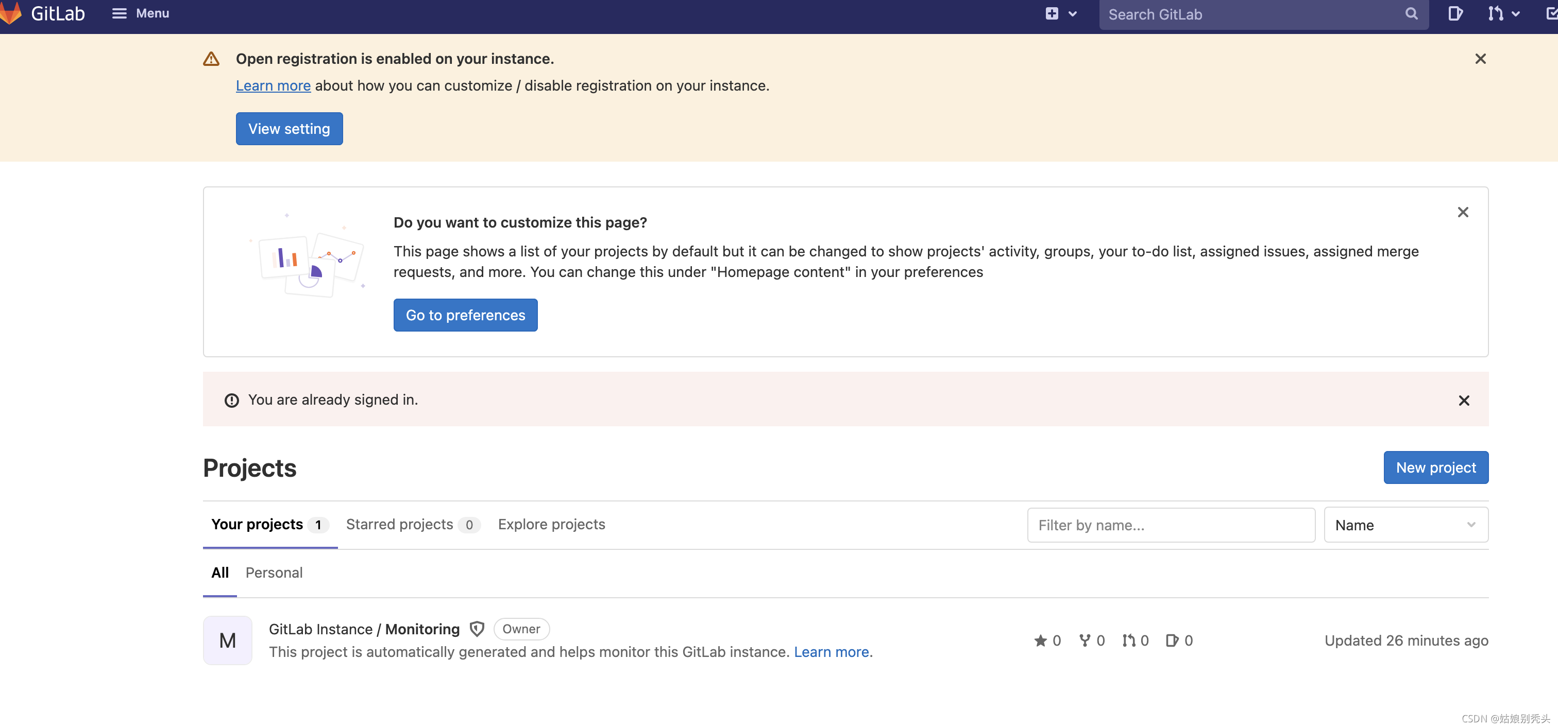Select the Personal sub-tab

[x=274, y=573]
